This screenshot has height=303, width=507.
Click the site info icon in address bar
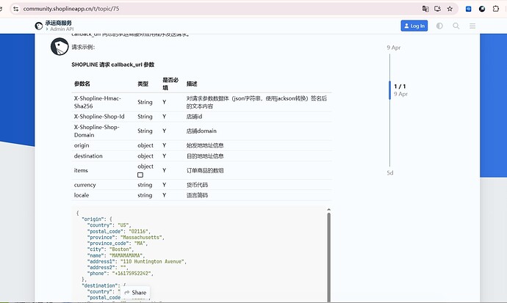point(15,9)
